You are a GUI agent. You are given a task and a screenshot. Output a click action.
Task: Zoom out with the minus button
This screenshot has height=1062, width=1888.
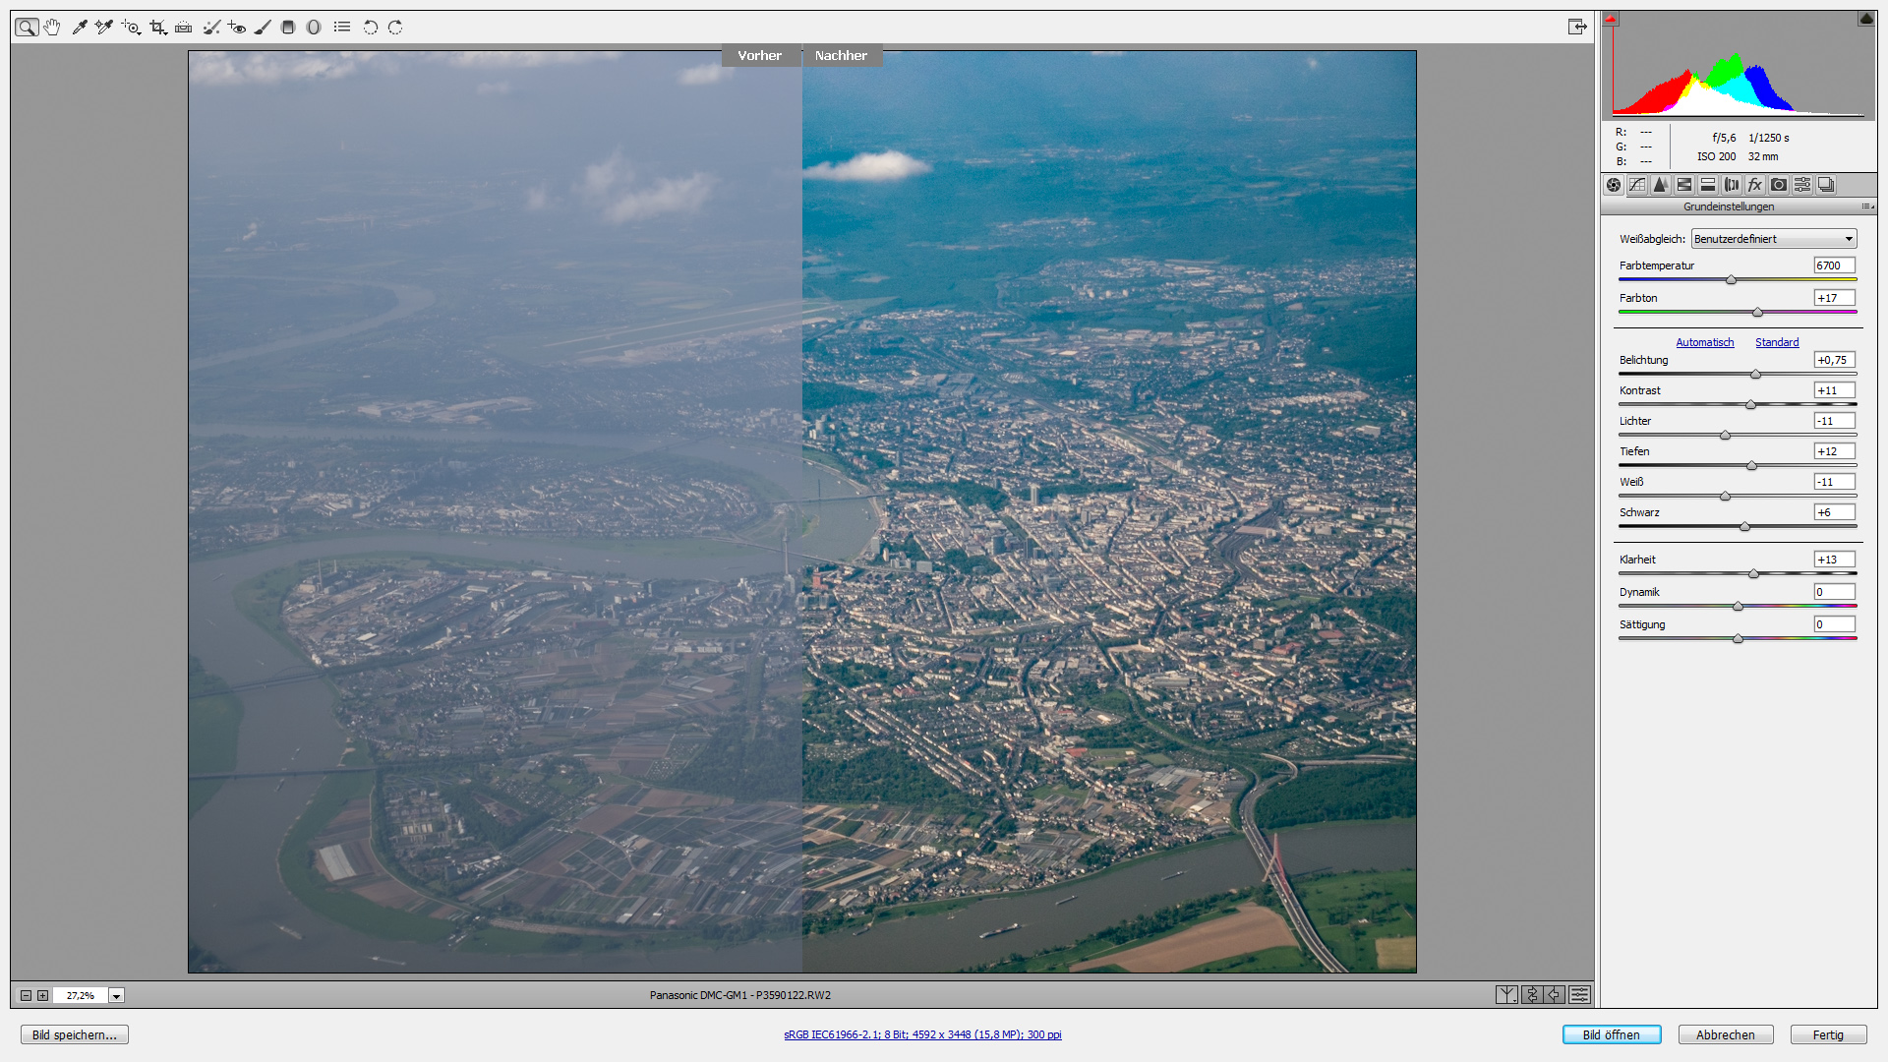point(27,995)
